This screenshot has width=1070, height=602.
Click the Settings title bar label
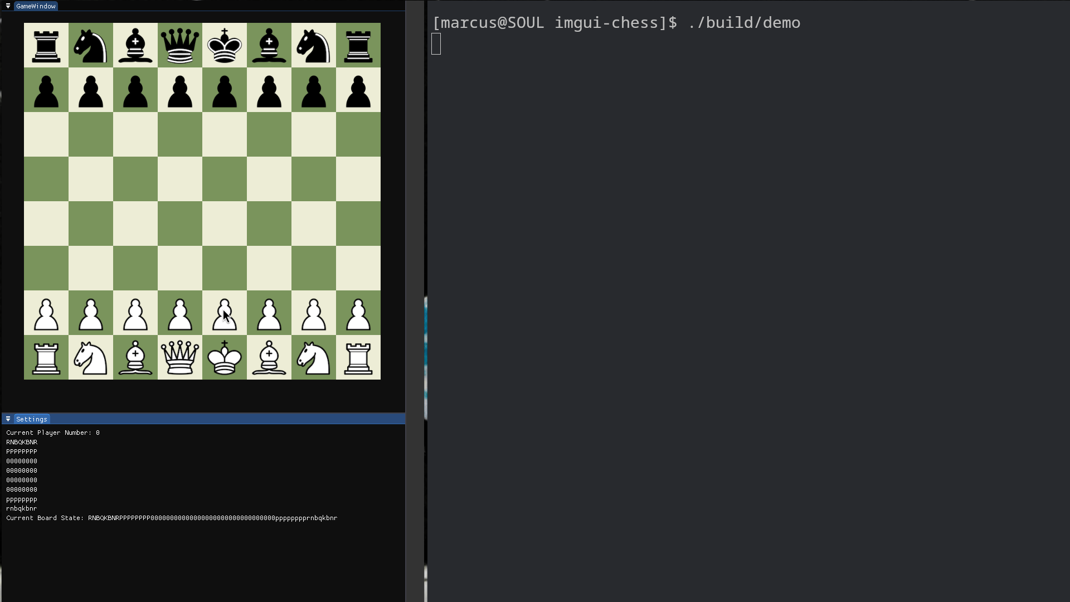(32, 419)
